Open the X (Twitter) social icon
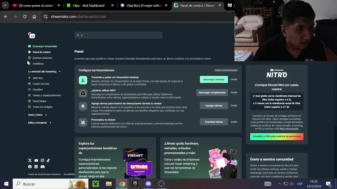 [x=30, y=160]
